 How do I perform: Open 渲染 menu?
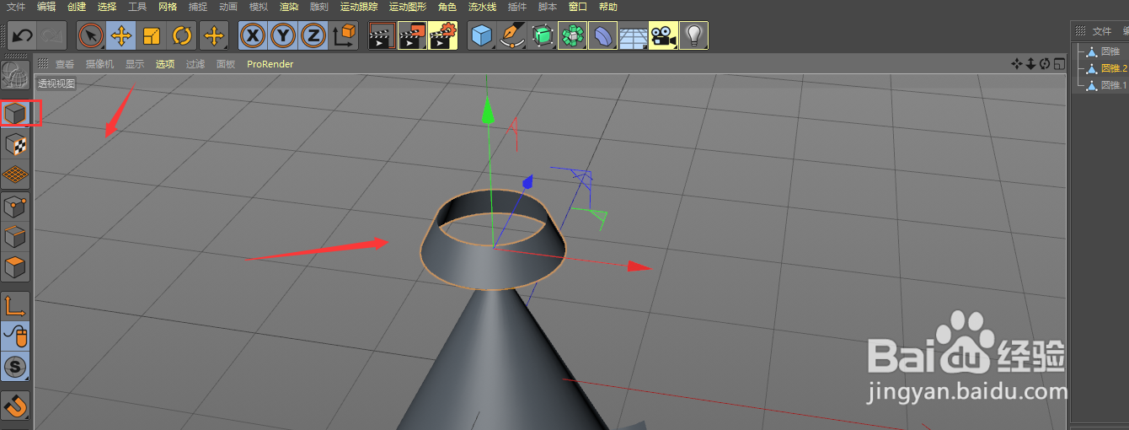289,7
